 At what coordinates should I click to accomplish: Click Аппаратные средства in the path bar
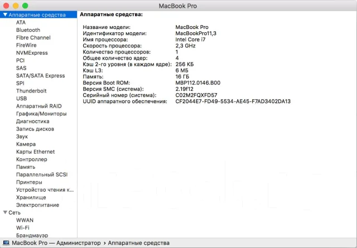pos(138,243)
